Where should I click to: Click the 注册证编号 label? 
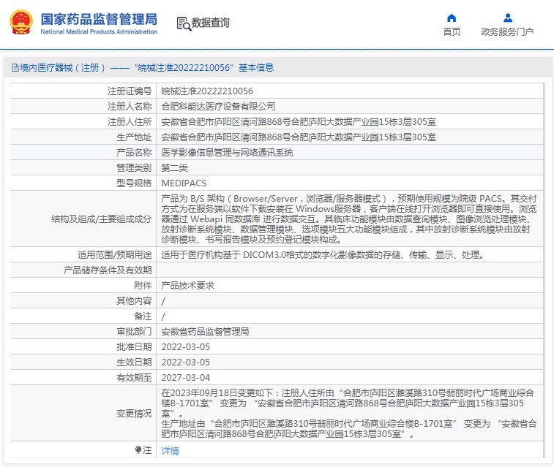(130, 91)
